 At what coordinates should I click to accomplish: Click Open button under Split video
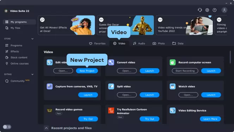point(127,95)
